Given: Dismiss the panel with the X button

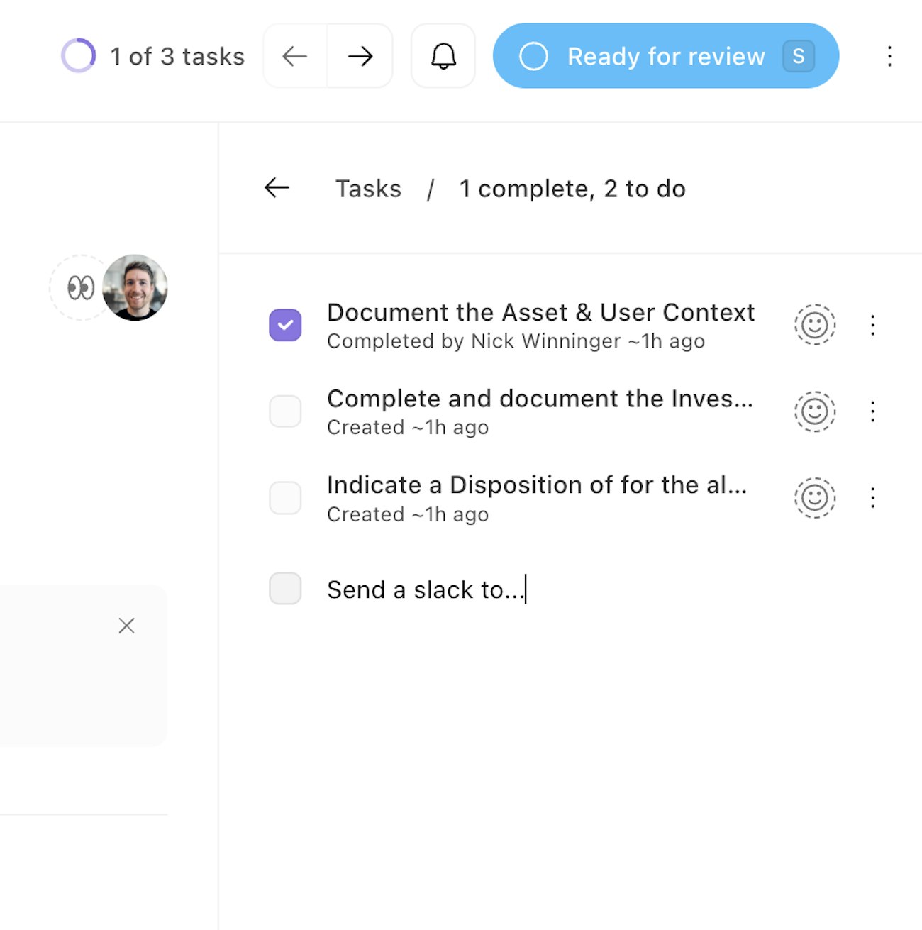Looking at the screenshot, I should [126, 626].
